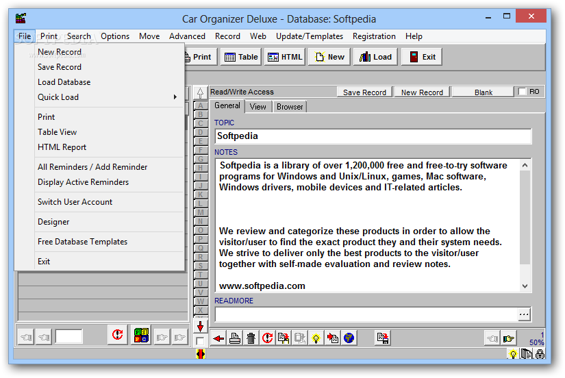Click the red left arrow icon in record toolbar
This screenshot has width=565, height=378.
point(218,338)
